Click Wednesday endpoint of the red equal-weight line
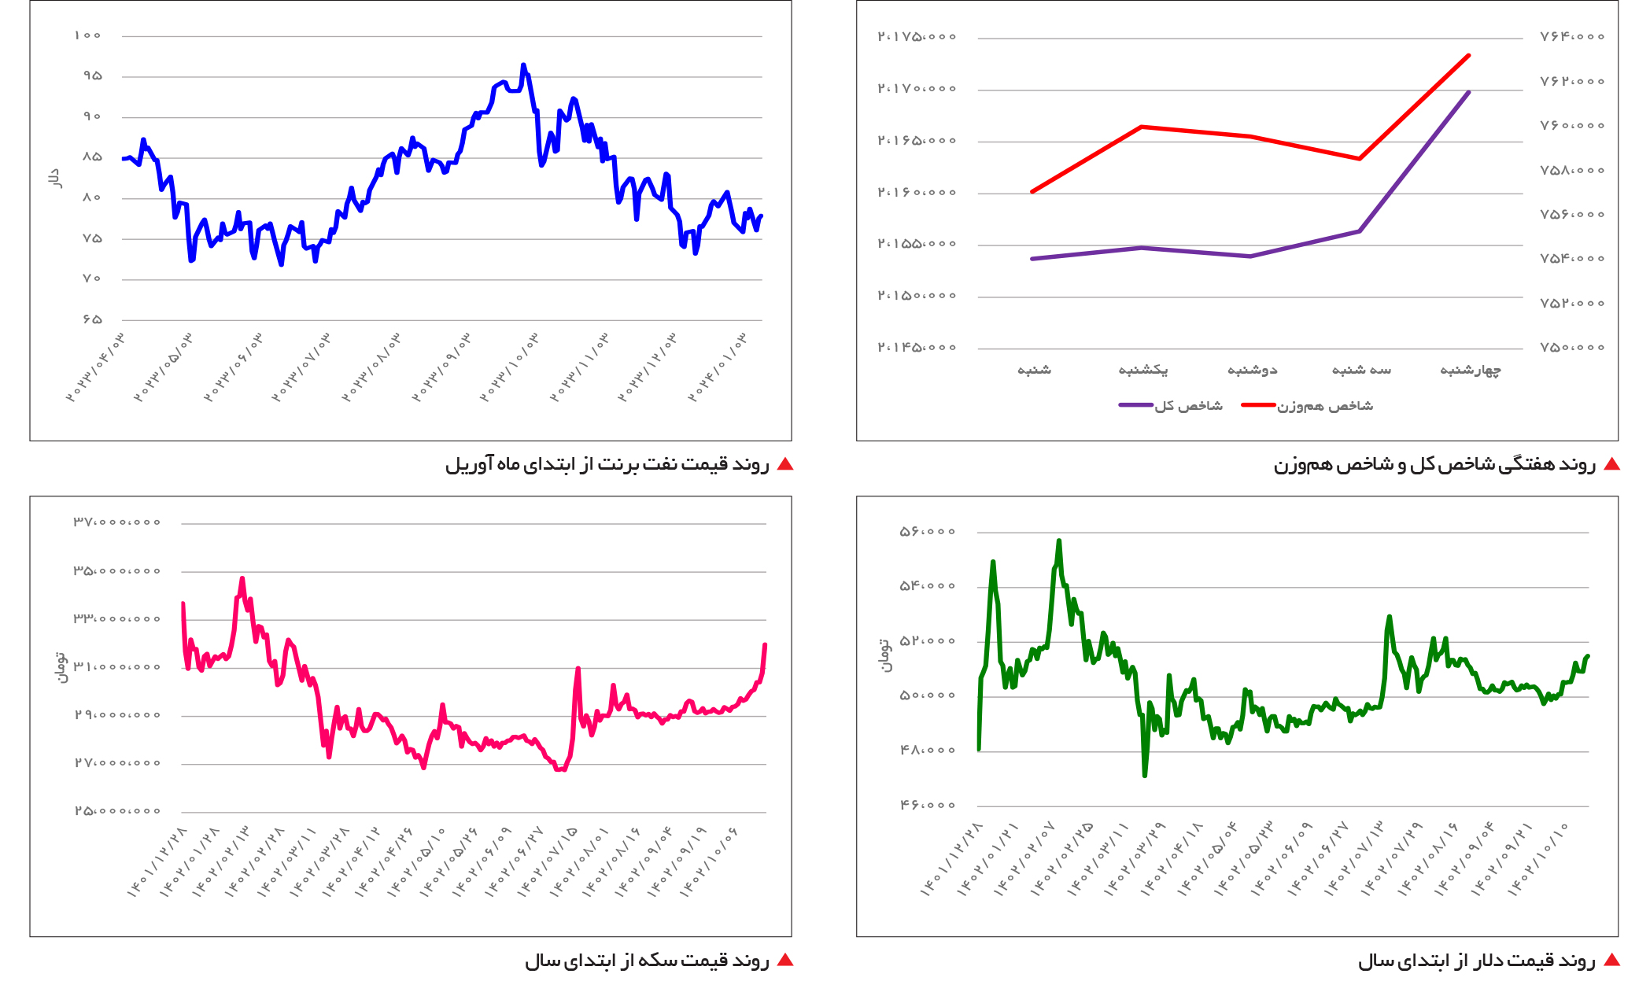This screenshot has height=996, width=1650. (1468, 56)
